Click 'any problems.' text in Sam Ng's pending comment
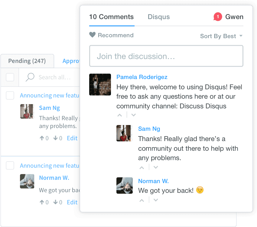The width and height of the screenshot is (257, 227). pos(58,126)
